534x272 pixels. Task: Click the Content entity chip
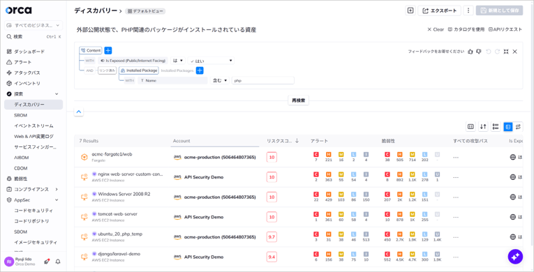(91, 50)
